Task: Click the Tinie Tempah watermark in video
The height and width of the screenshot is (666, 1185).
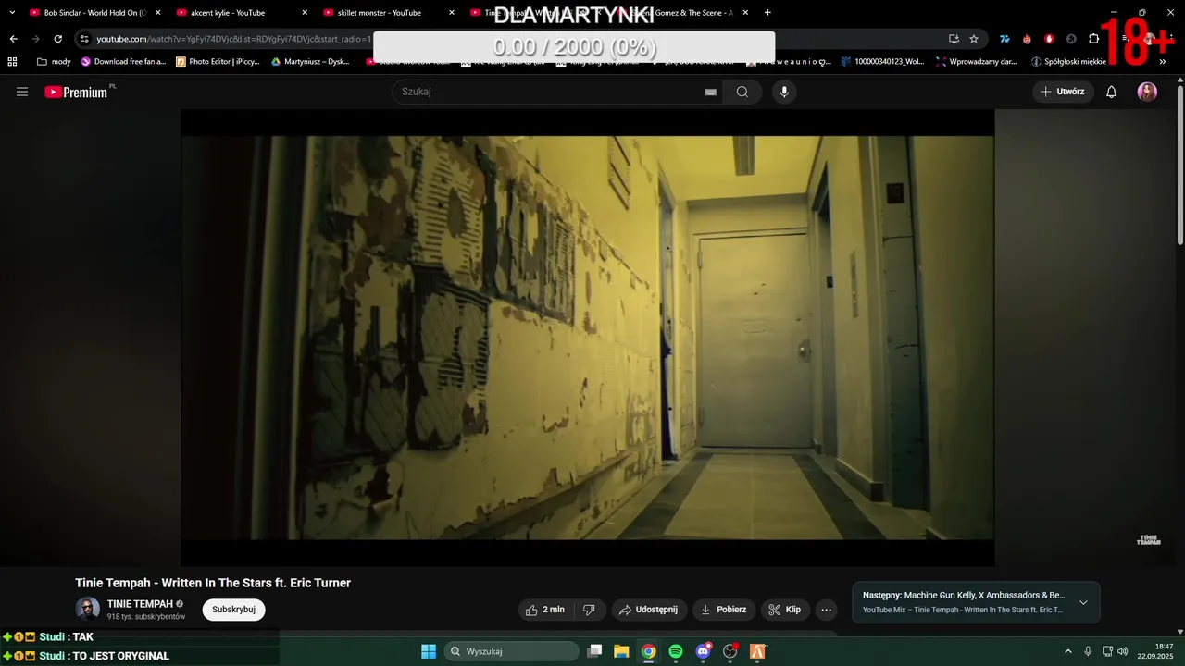Action: [x=1148, y=540]
